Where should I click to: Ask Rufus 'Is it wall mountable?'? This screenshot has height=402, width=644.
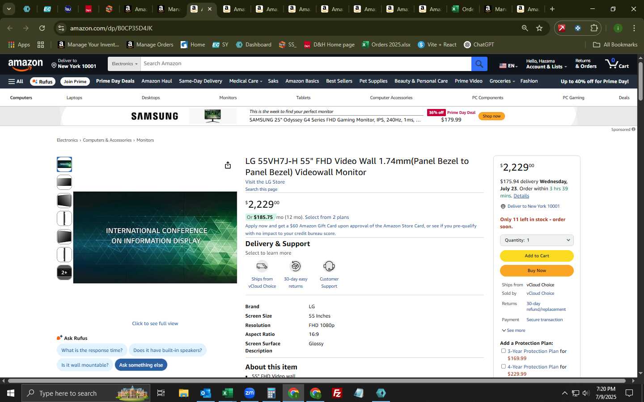(x=85, y=365)
